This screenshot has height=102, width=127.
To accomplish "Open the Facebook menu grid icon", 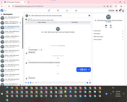I will (x=117, y=11).
